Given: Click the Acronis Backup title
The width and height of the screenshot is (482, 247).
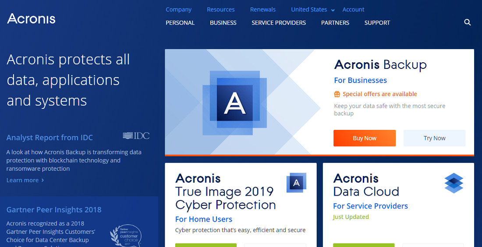Looking at the screenshot, I should click(380, 65).
